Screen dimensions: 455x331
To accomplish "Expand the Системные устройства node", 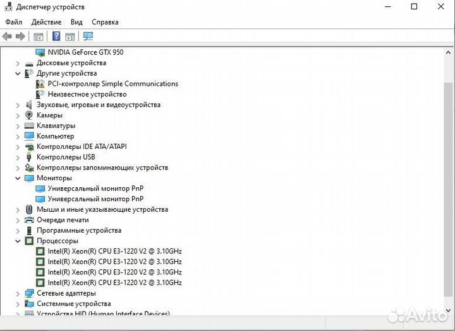I will [x=18, y=305].
